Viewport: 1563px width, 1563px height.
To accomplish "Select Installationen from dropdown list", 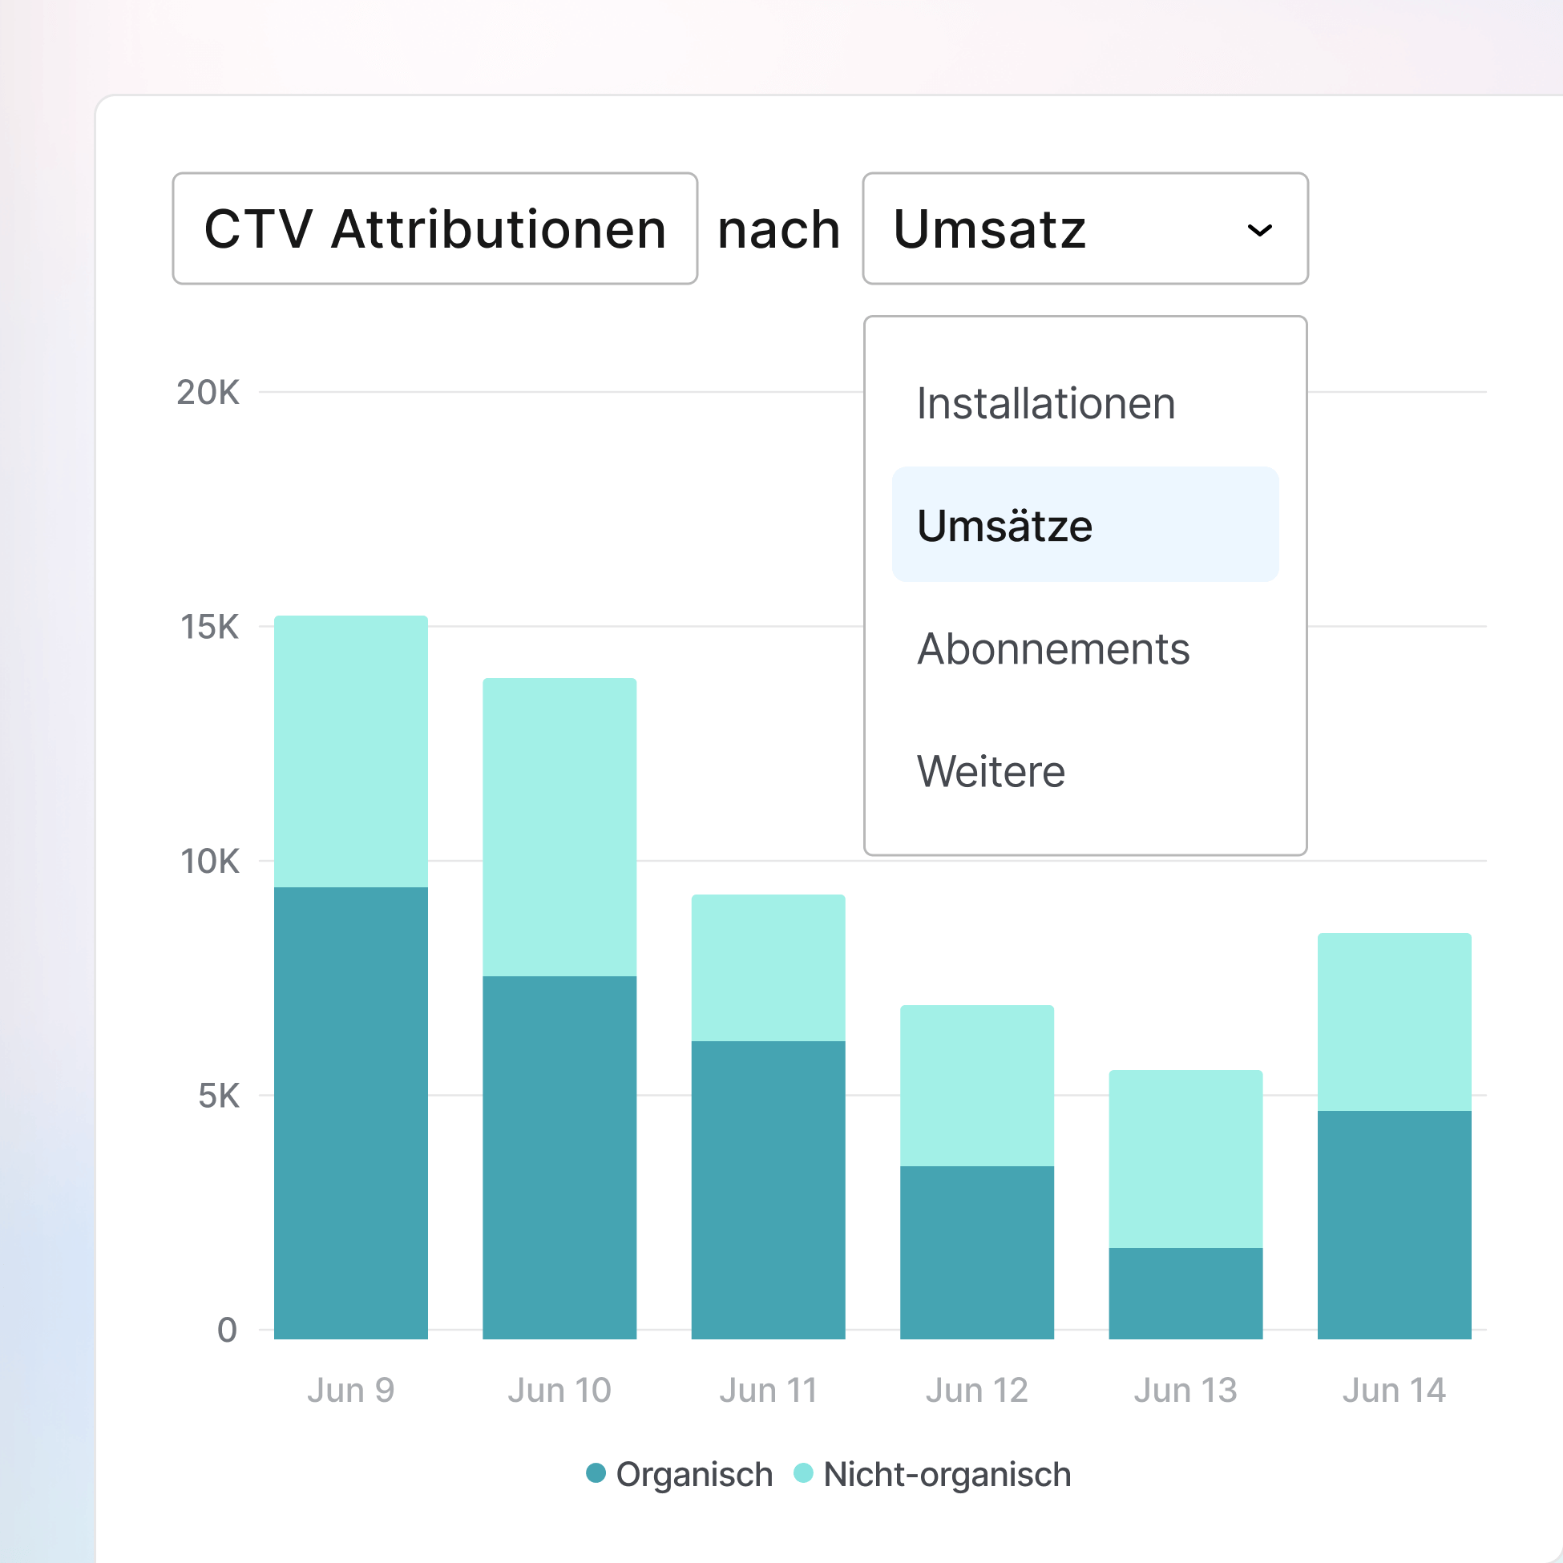I will (x=1045, y=404).
